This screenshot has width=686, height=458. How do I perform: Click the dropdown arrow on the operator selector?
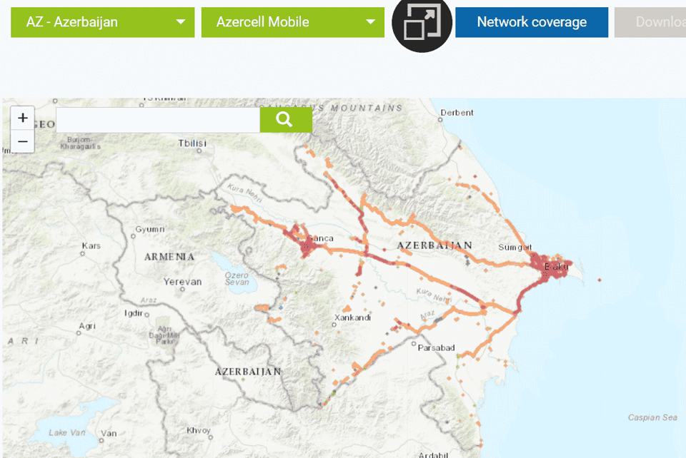pyautogui.click(x=372, y=22)
